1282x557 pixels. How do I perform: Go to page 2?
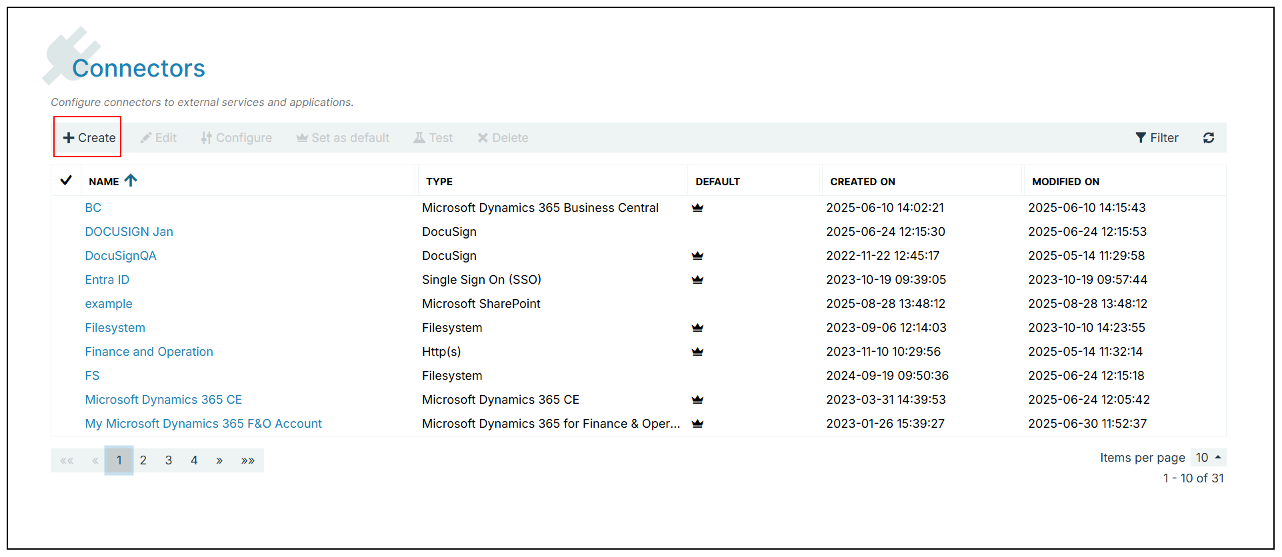pyautogui.click(x=143, y=460)
